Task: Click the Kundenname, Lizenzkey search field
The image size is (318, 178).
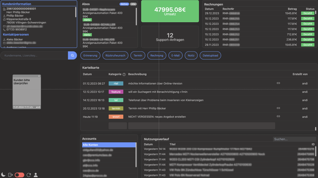Action: [34, 55]
